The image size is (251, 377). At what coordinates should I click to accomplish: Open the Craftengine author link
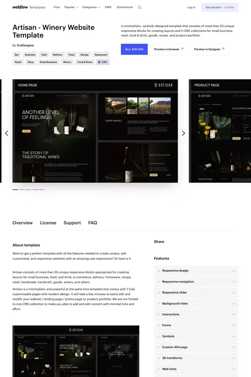[25, 45]
